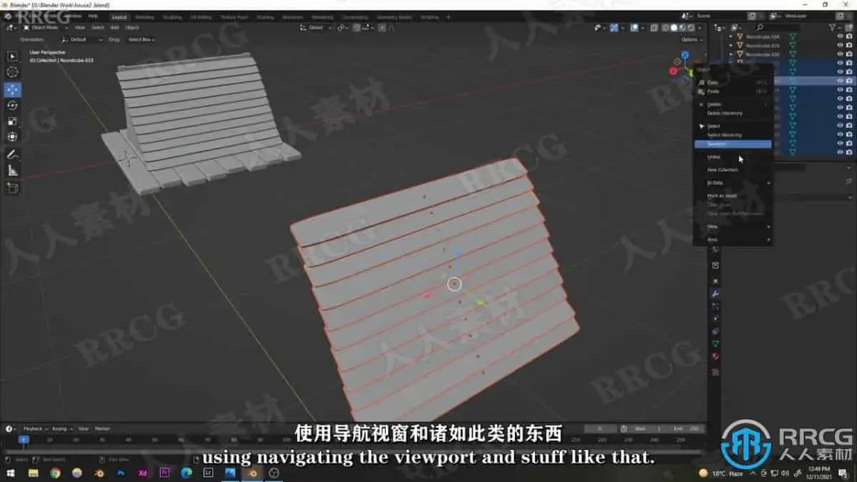Viewport: 857px width, 482px height.
Task: Open the viewport View menu
Action: [x=80, y=27]
